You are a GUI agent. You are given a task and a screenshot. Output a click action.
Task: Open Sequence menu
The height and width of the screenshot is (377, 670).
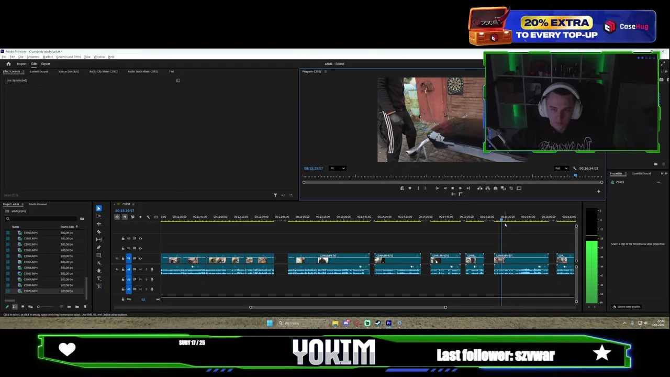point(32,57)
